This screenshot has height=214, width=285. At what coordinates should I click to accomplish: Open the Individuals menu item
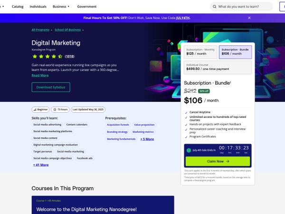(x=38, y=7)
